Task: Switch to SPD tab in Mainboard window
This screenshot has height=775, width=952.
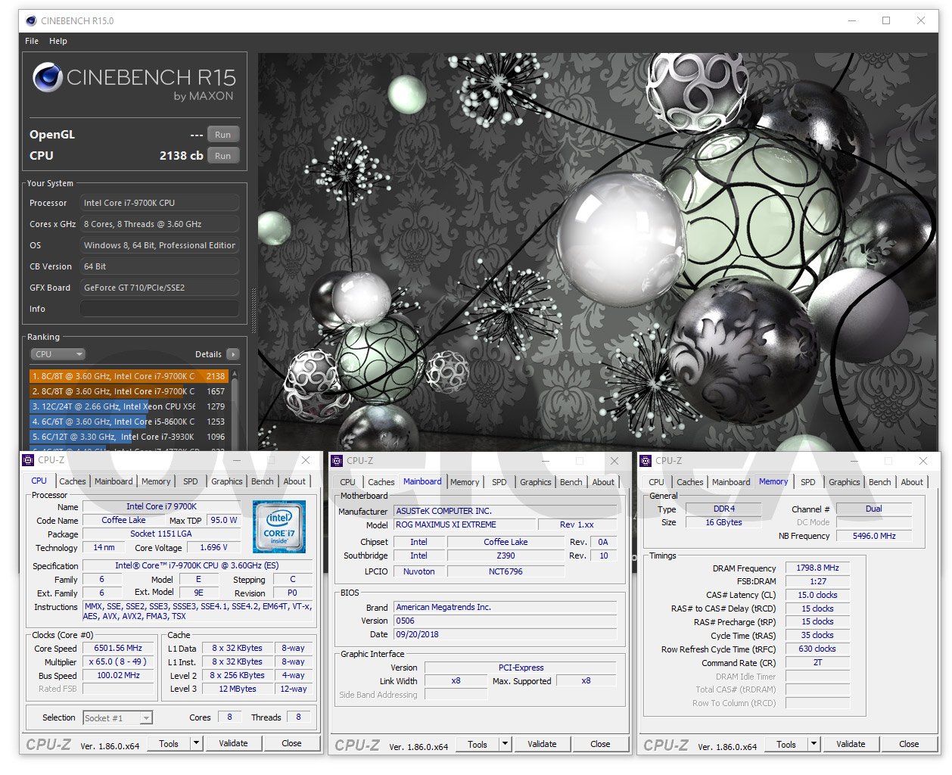Action: click(x=499, y=482)
